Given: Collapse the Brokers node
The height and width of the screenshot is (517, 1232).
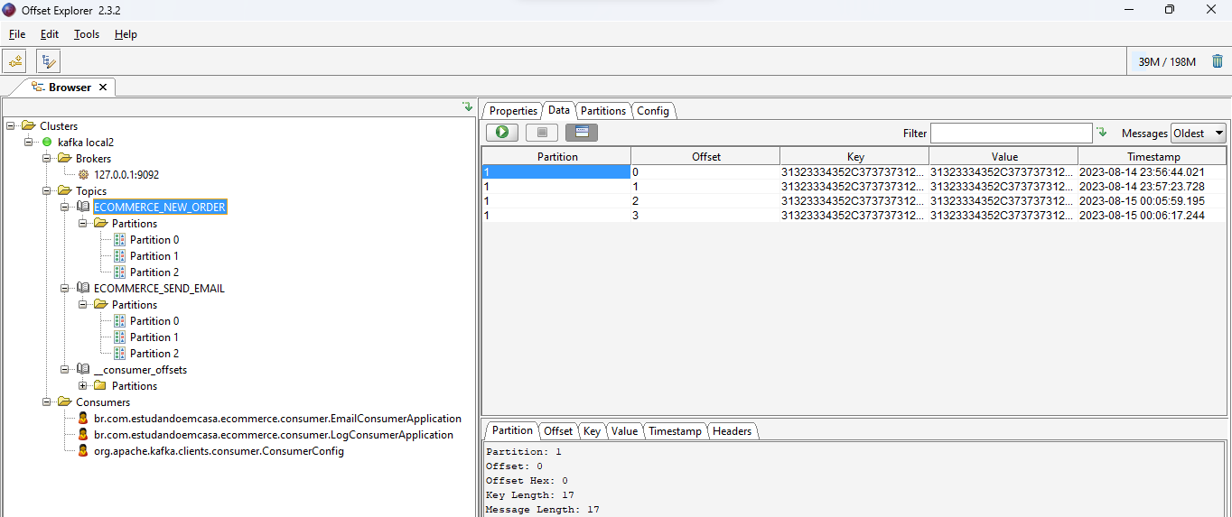Looking at the screenshot, I should coord(46,159).
